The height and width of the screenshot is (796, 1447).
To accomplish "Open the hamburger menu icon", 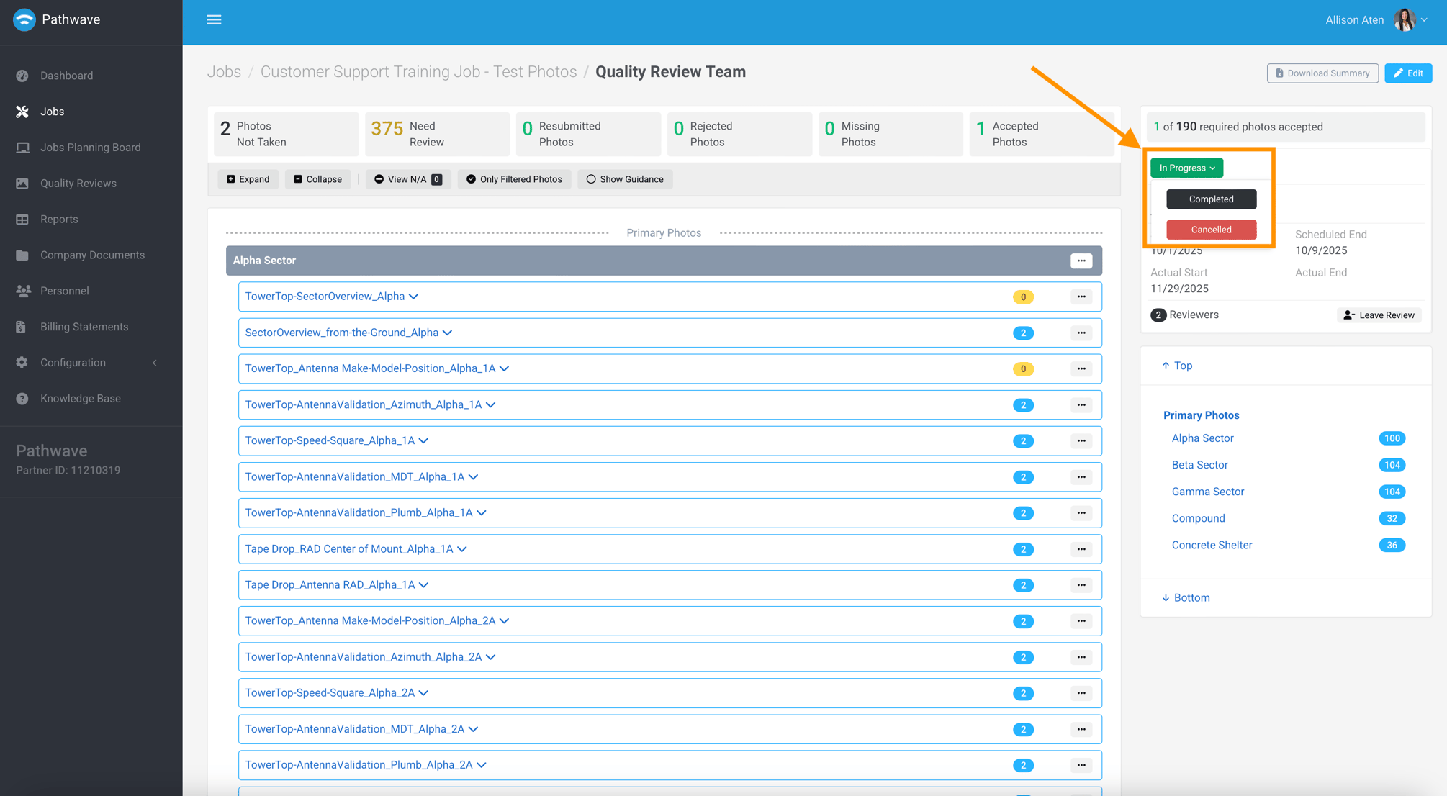I will (x=214, y=20).
